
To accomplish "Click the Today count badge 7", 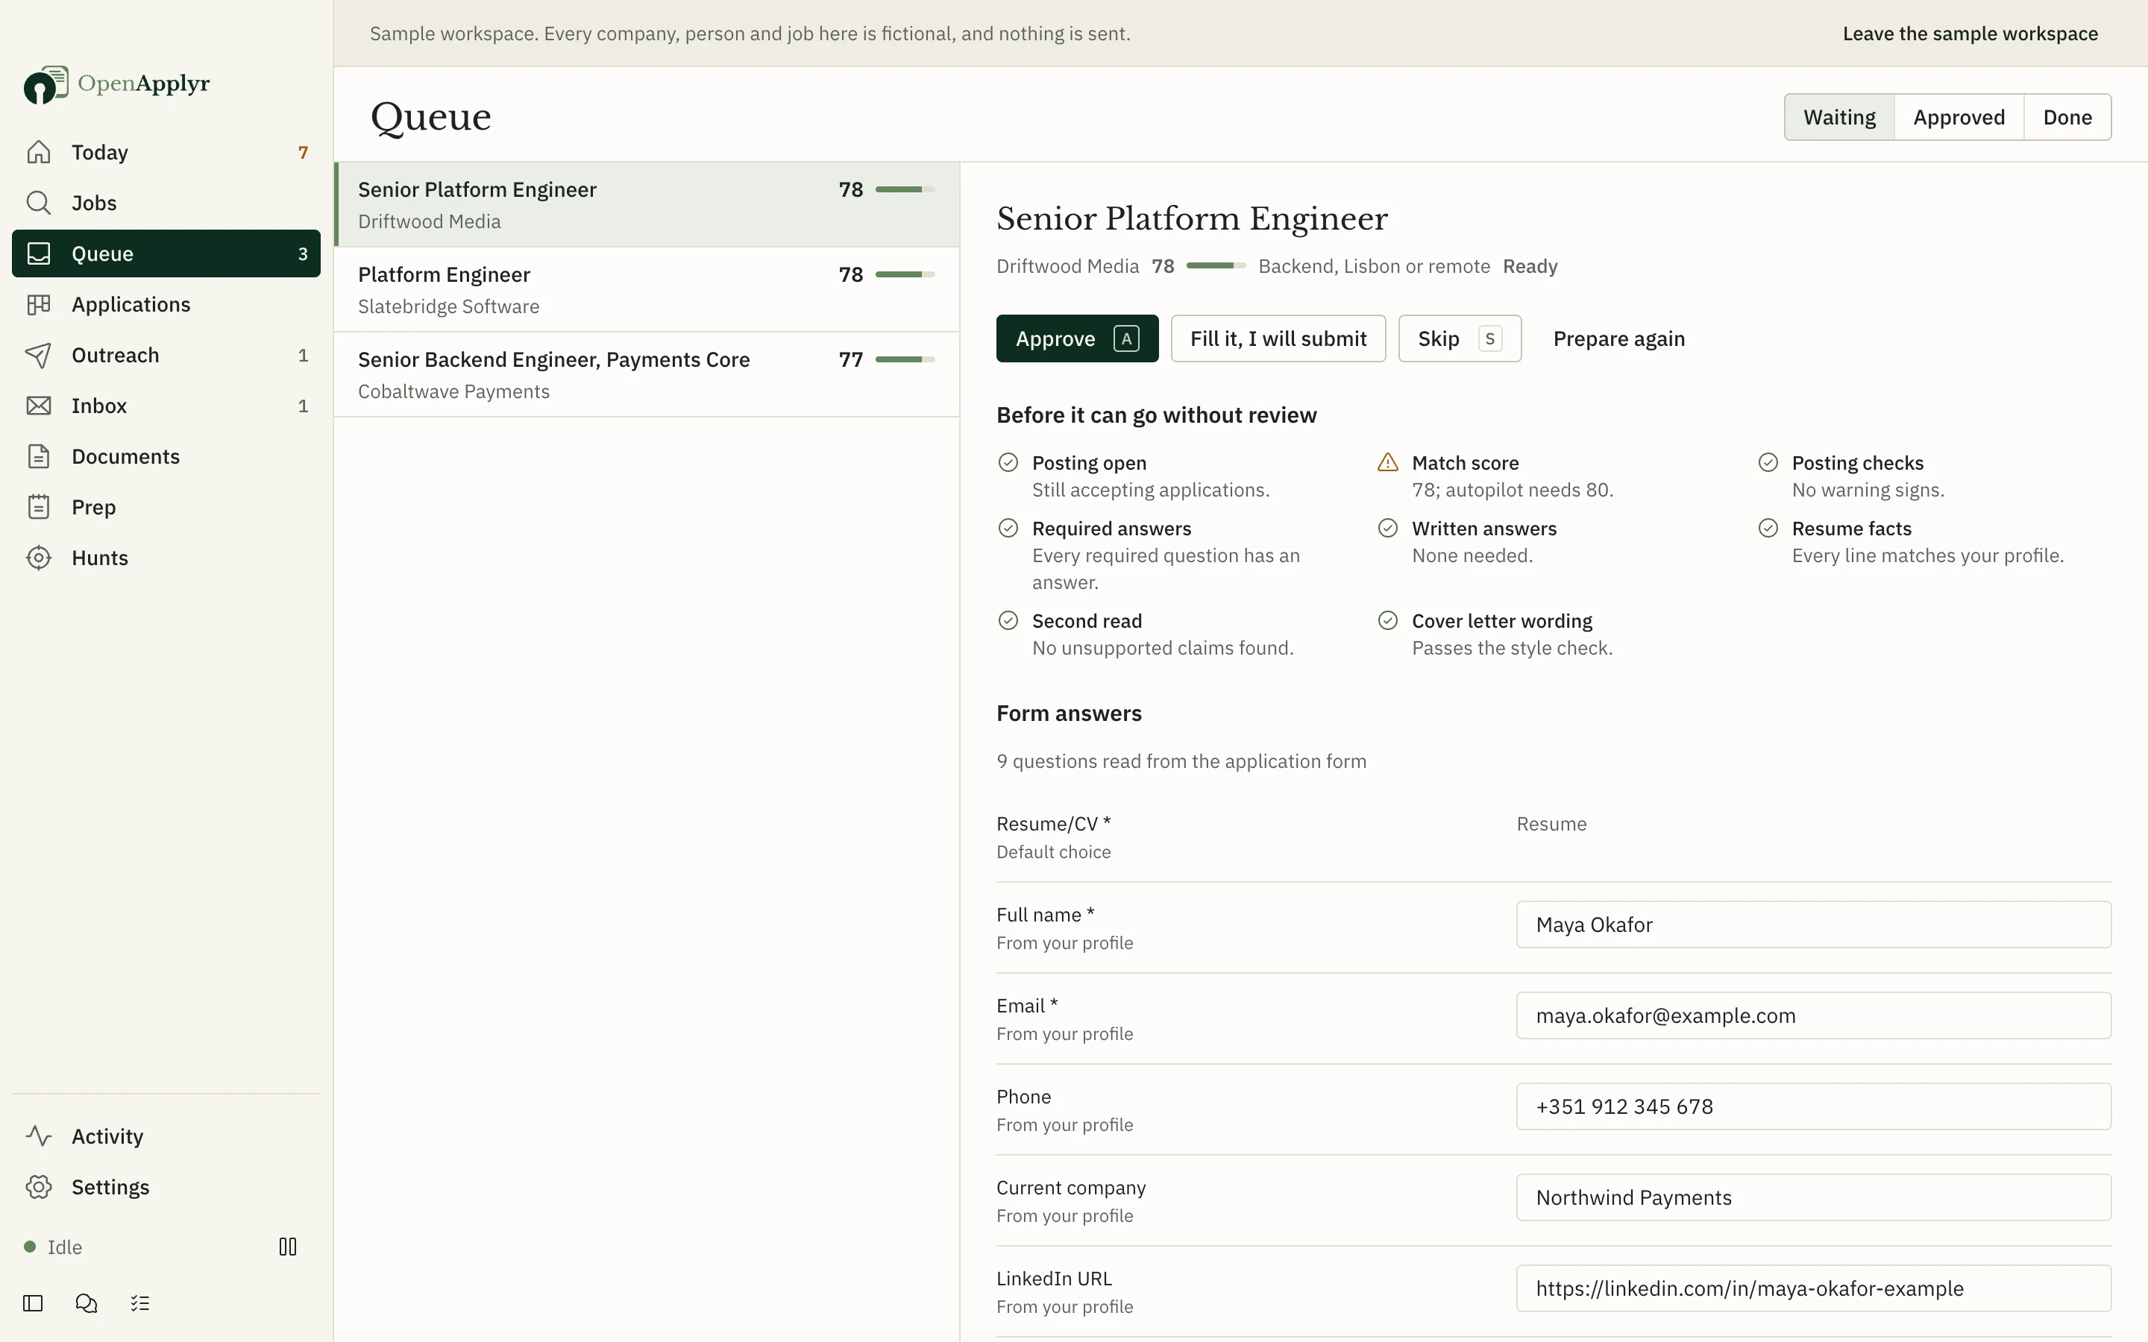I will click(303, 153).
